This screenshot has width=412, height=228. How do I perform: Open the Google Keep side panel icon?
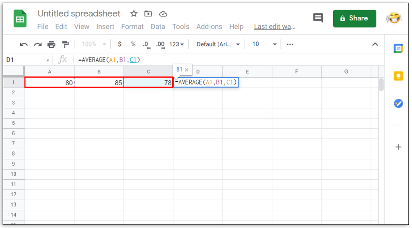coord(398,76)
